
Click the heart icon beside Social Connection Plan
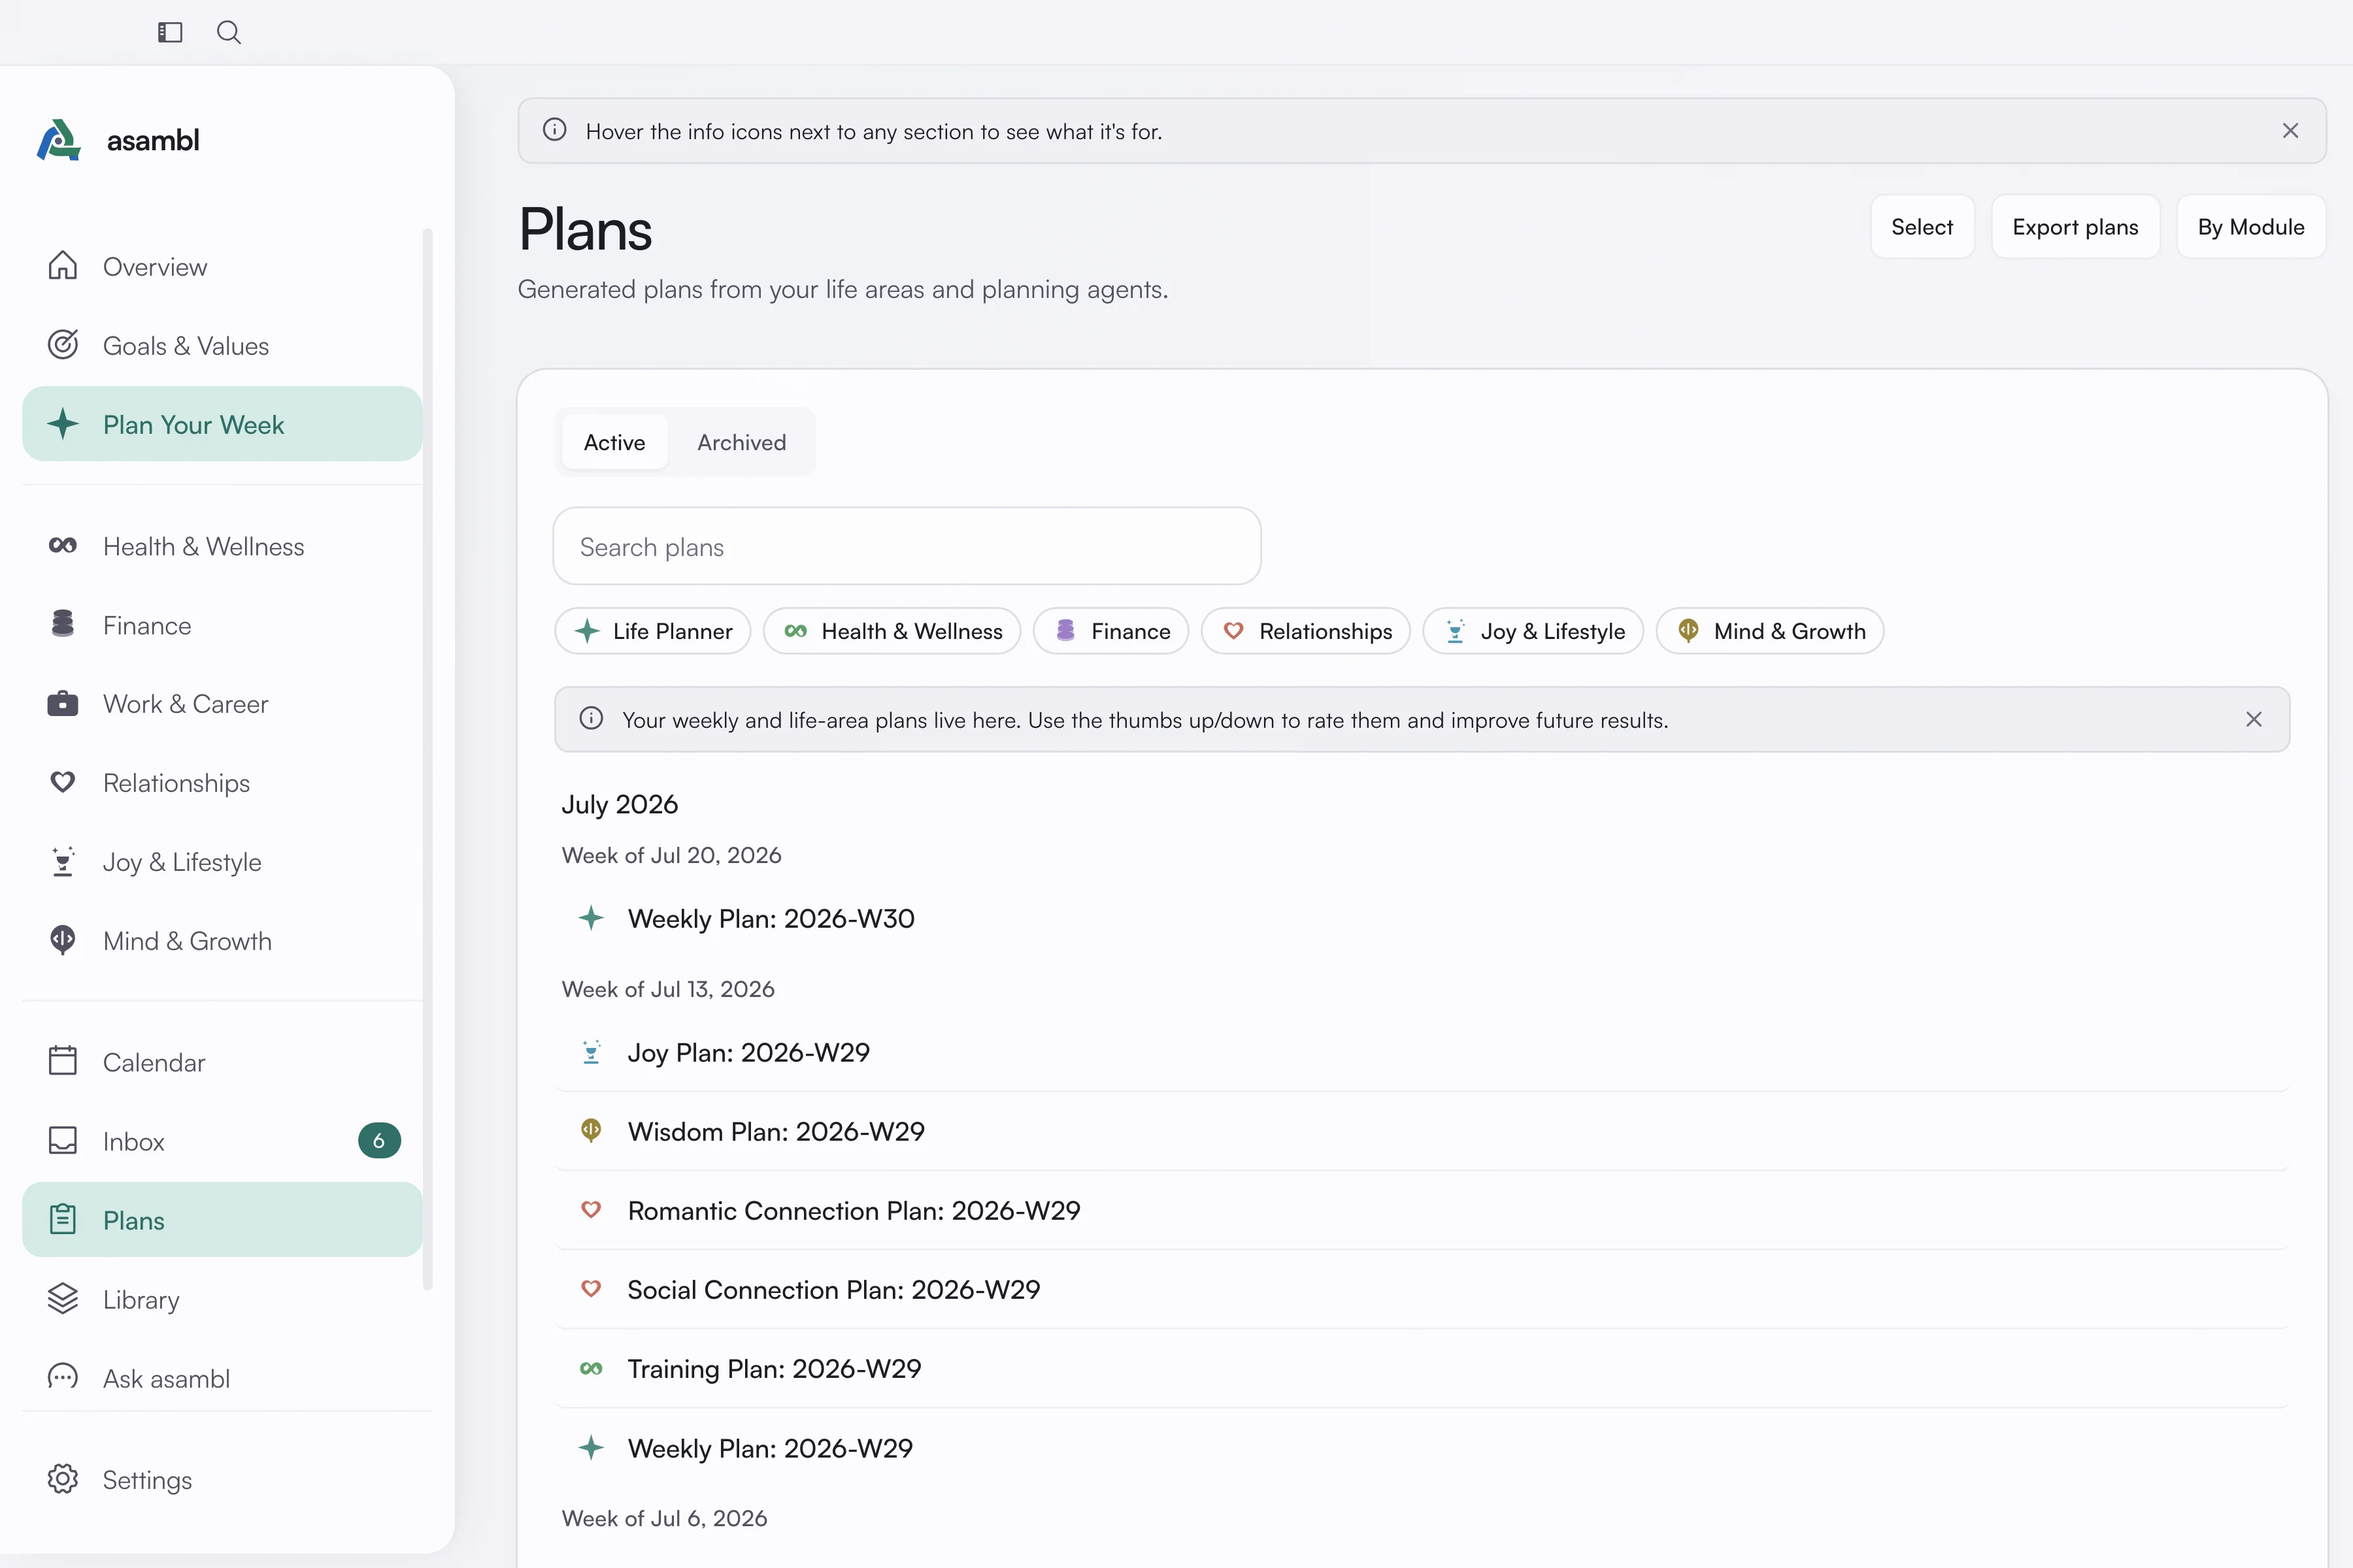pos(592,1289)
